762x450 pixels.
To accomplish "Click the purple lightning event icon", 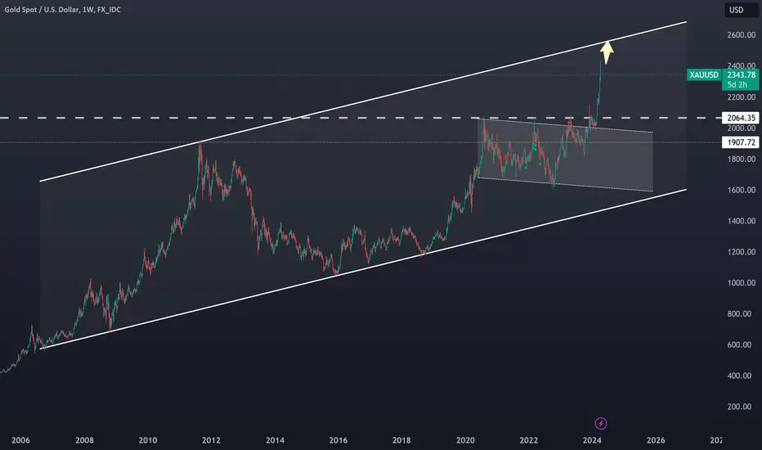I will tap(601, 423).
